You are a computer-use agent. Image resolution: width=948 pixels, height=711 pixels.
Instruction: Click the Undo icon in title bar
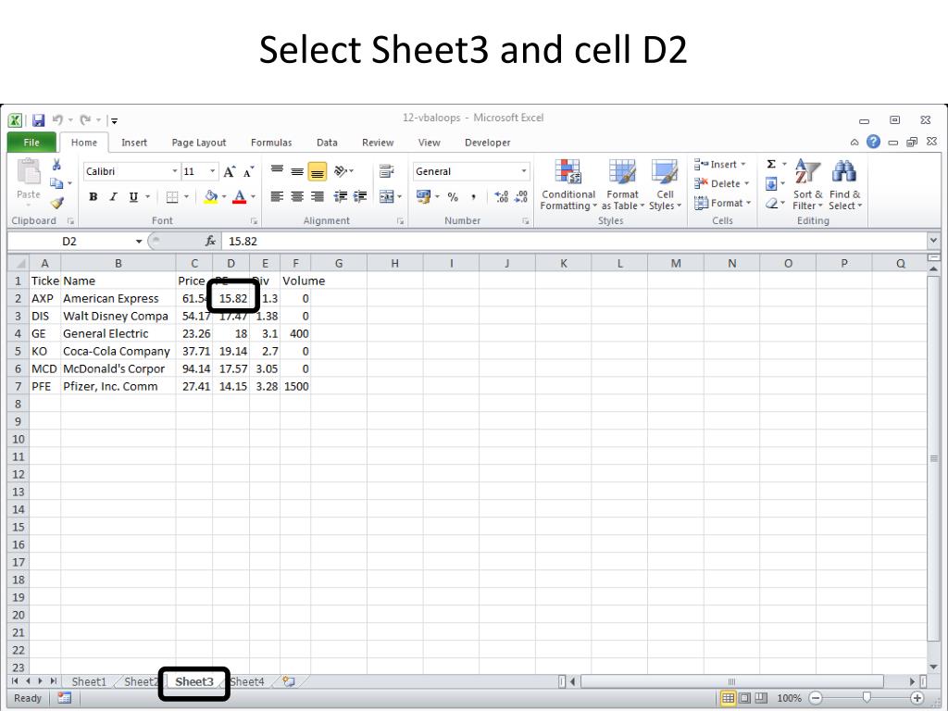point(58,119)
